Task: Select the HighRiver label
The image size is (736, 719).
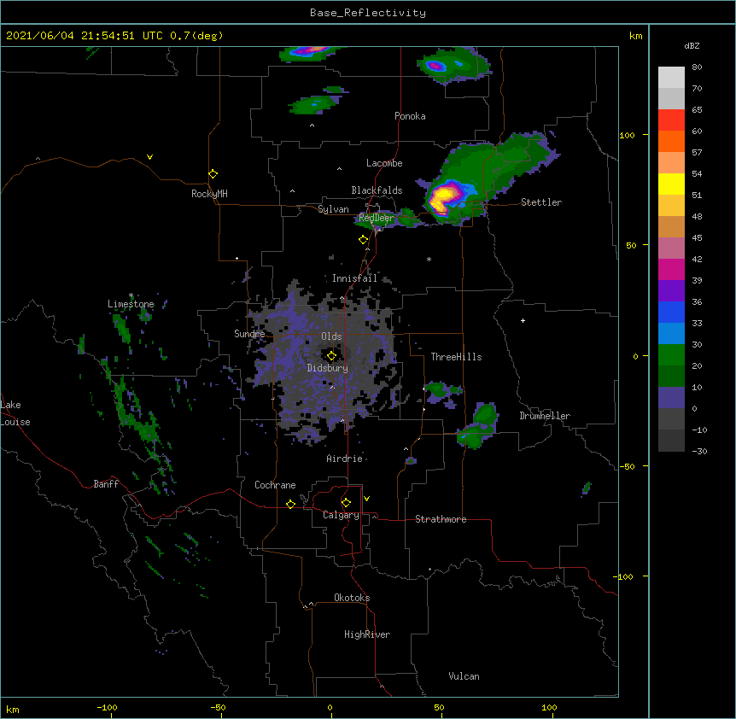Action: (x=367, y=634)
